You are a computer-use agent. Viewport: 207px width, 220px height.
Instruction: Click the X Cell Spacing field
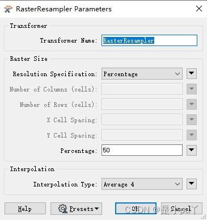coord(142,119)
